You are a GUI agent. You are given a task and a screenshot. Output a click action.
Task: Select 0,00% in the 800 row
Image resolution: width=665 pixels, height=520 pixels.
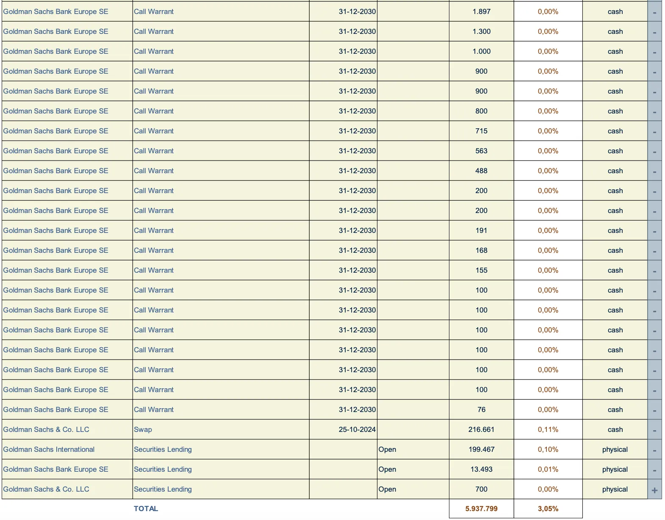pos(548,111)
